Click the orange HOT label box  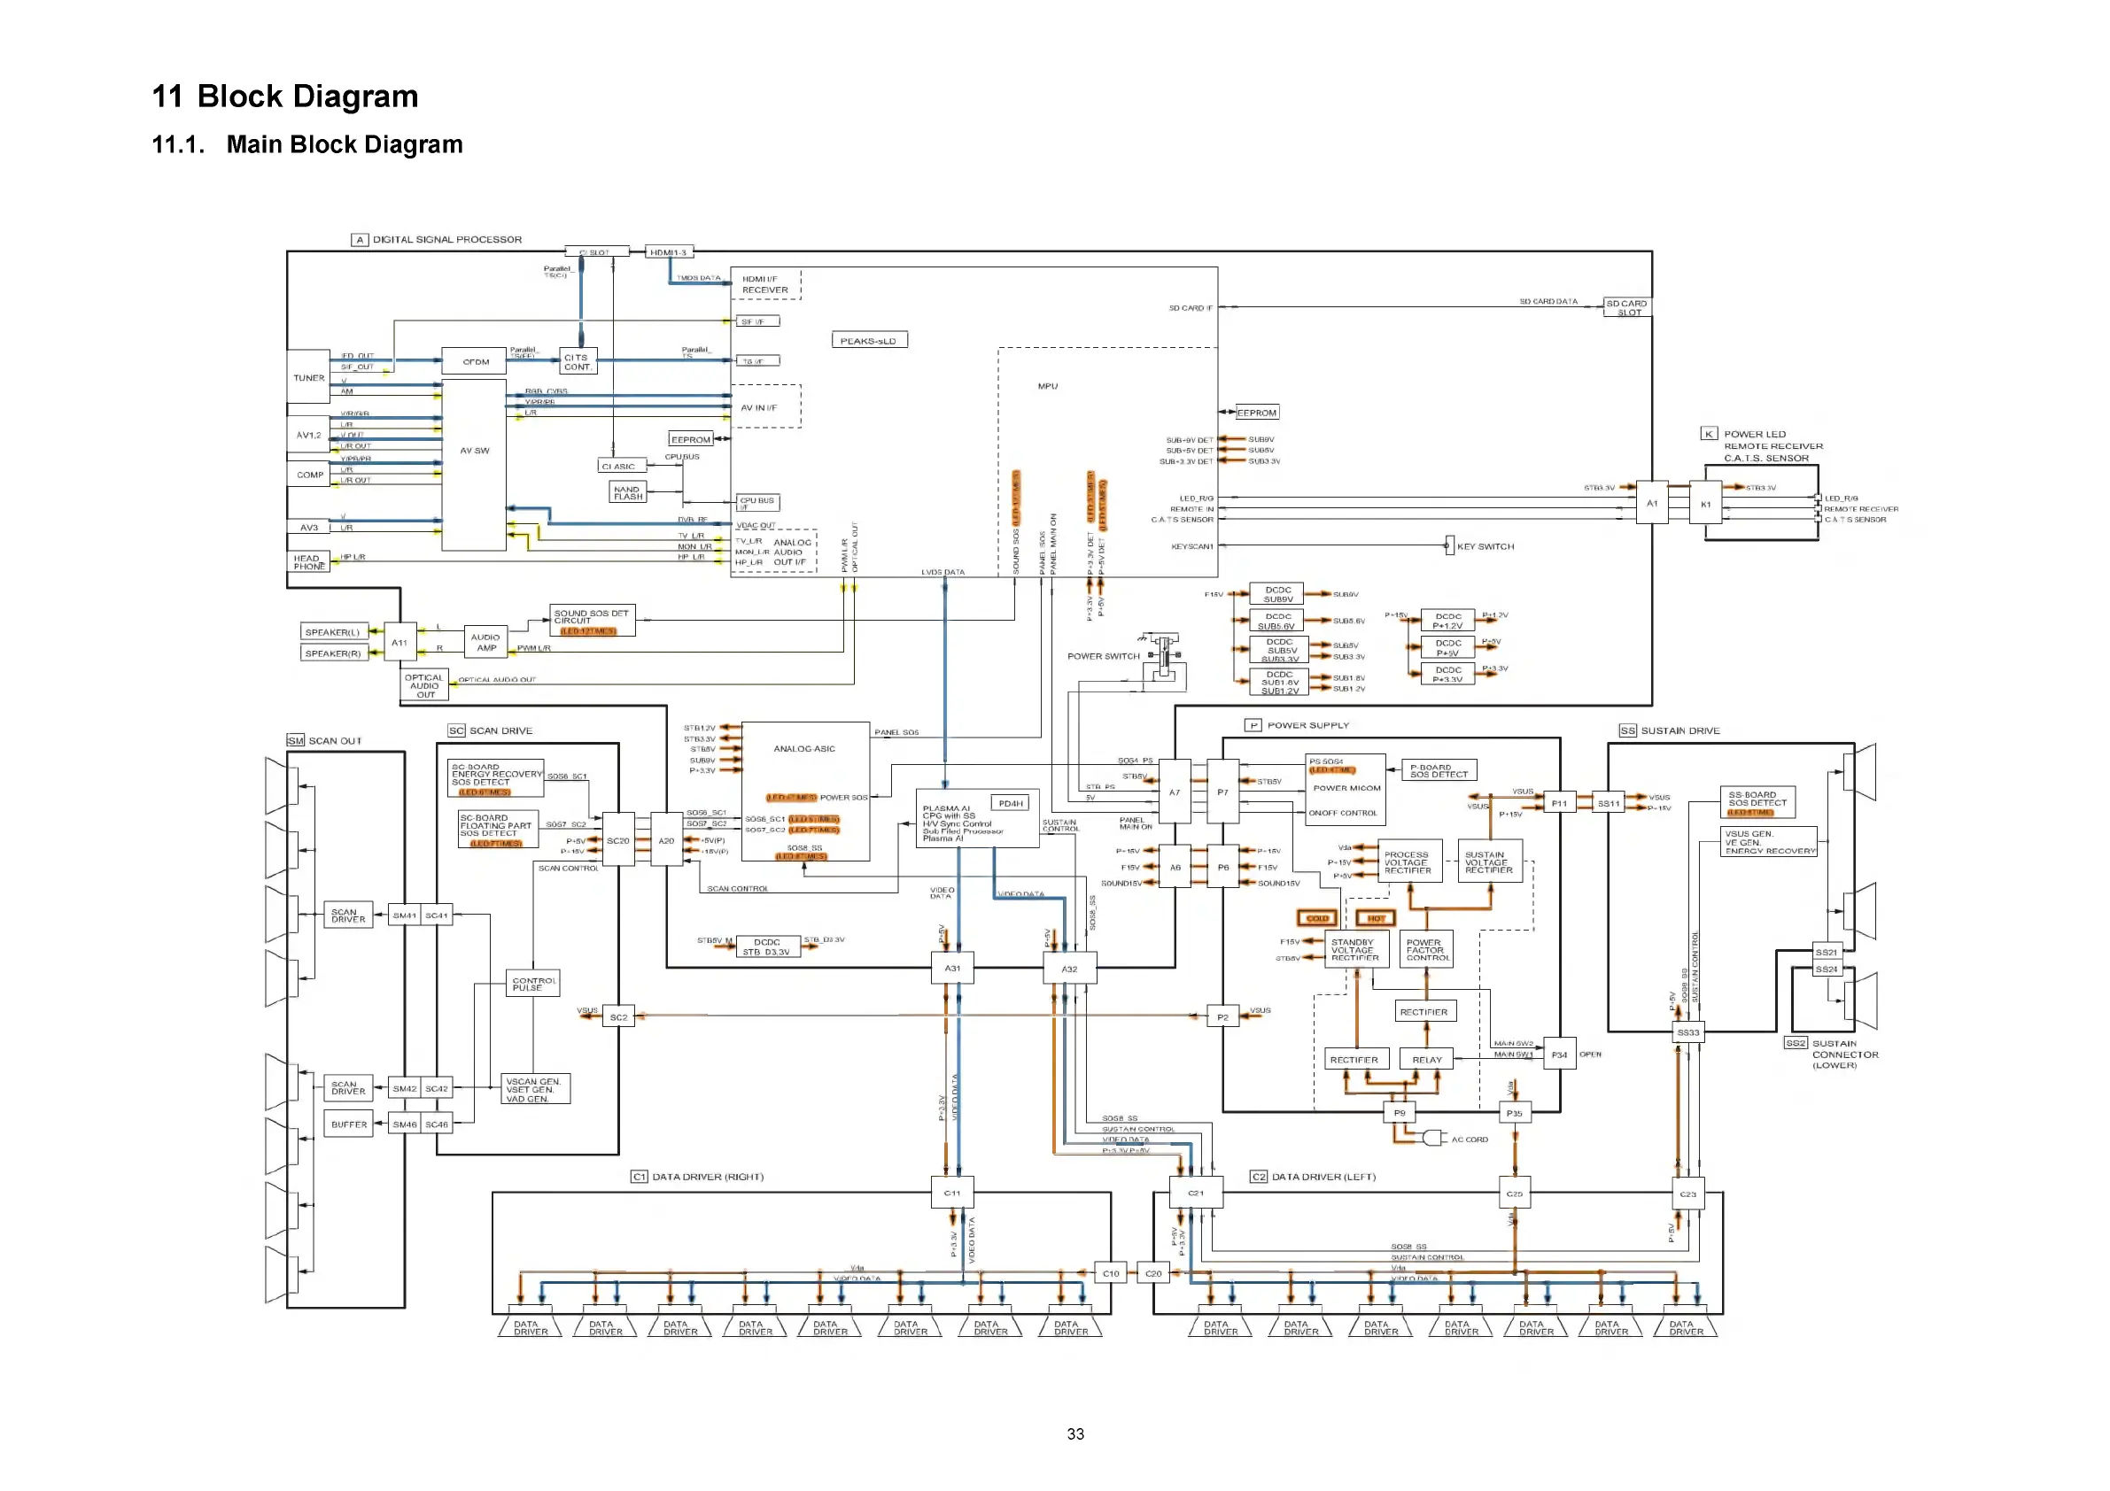(1375, 918)
